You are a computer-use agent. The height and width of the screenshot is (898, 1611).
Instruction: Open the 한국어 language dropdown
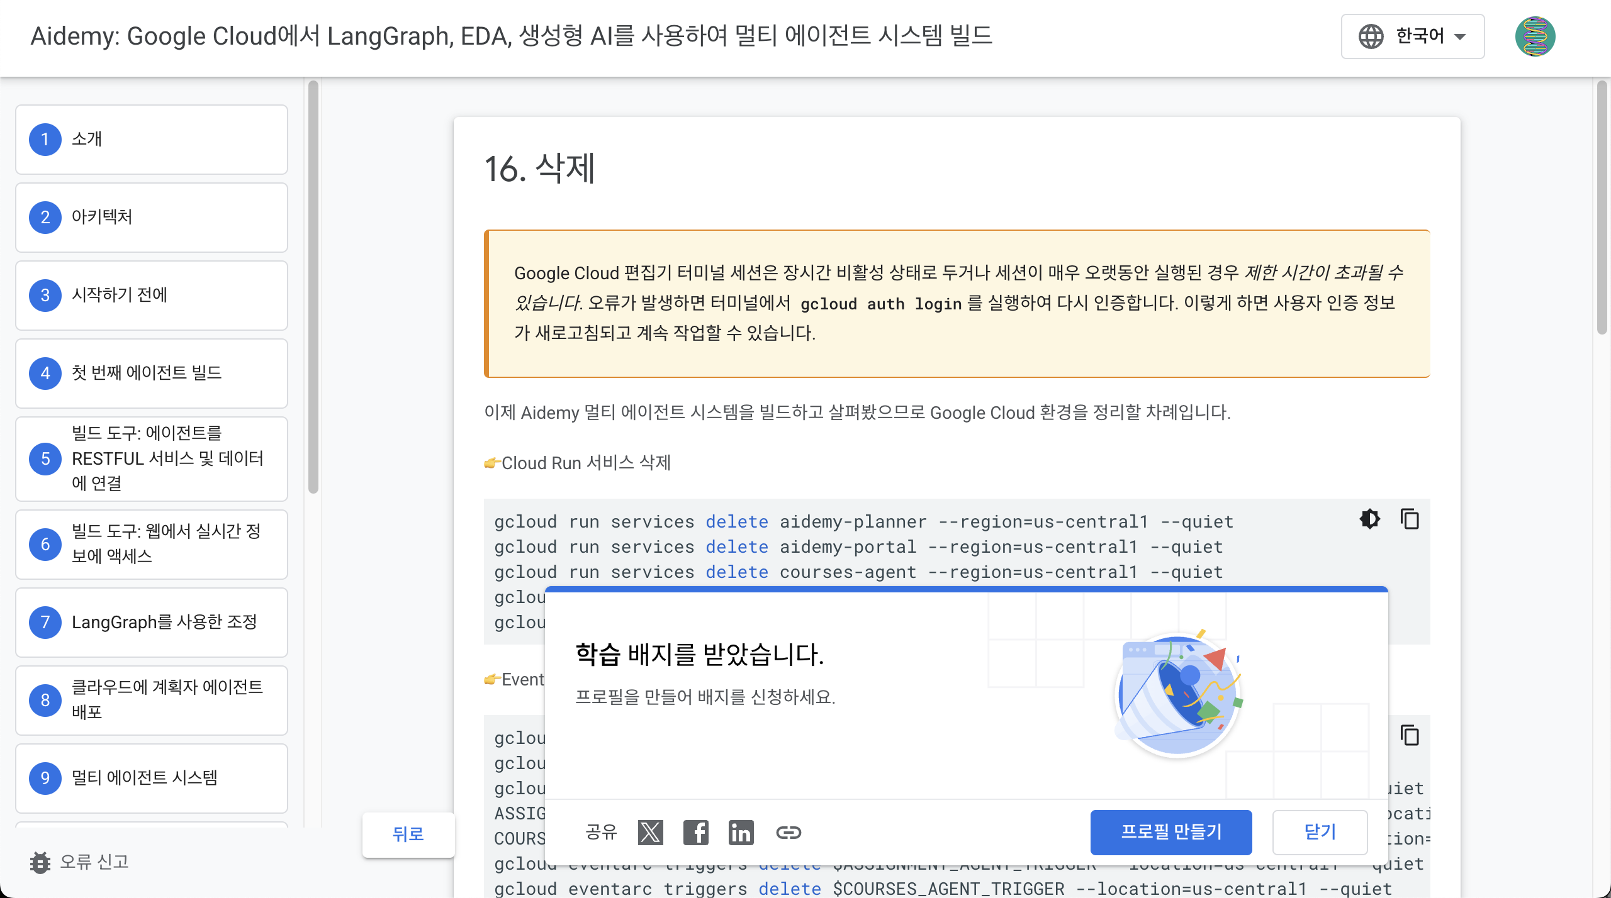[x=1413, y=36]
